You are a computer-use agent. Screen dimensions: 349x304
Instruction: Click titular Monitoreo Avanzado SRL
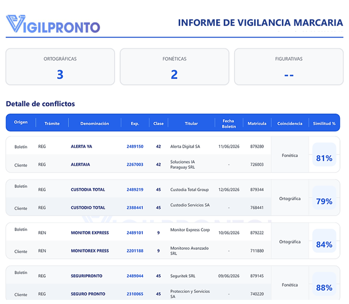(190, 251)
